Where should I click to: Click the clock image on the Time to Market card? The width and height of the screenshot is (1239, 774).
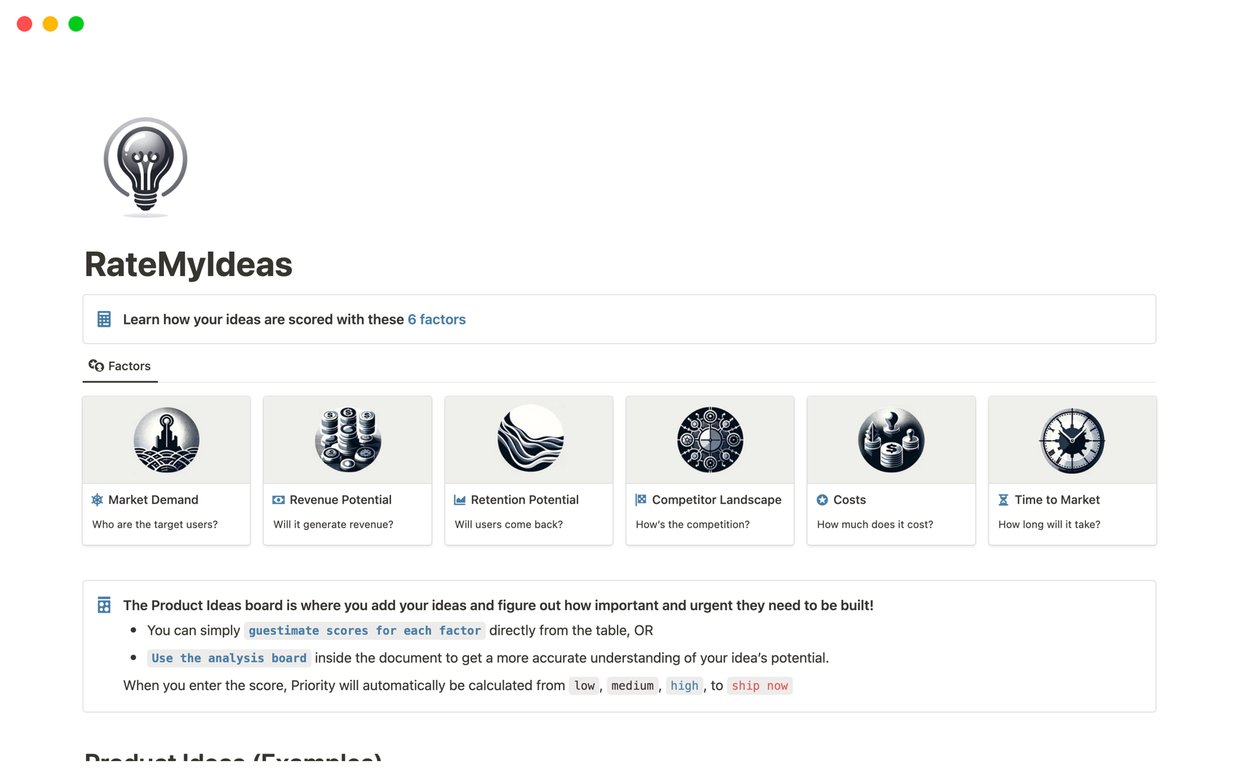[1071, 440]
